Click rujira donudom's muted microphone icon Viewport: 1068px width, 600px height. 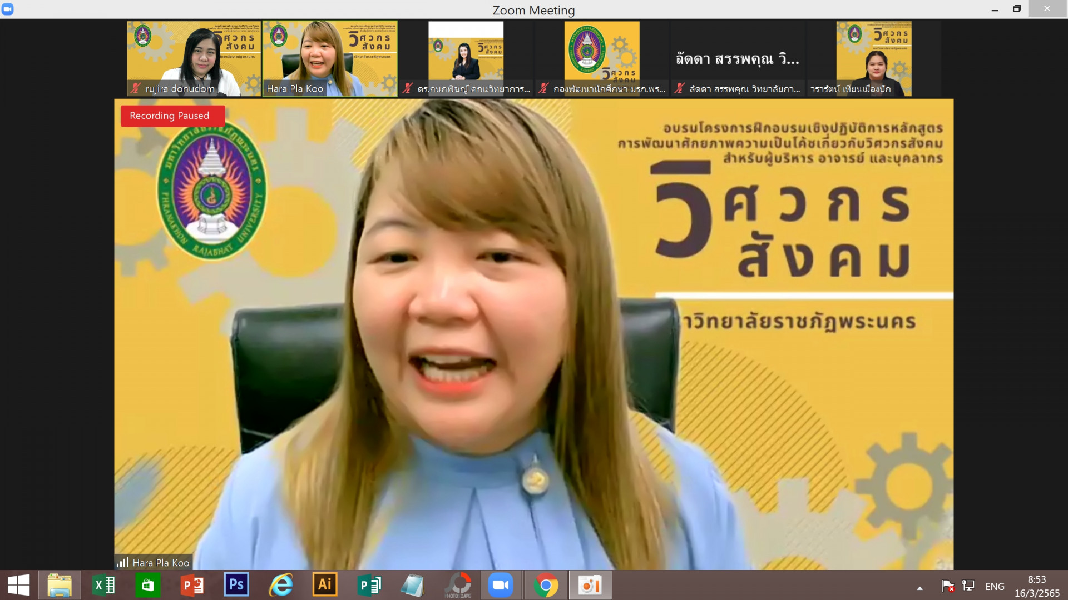[x=135, y=88]
